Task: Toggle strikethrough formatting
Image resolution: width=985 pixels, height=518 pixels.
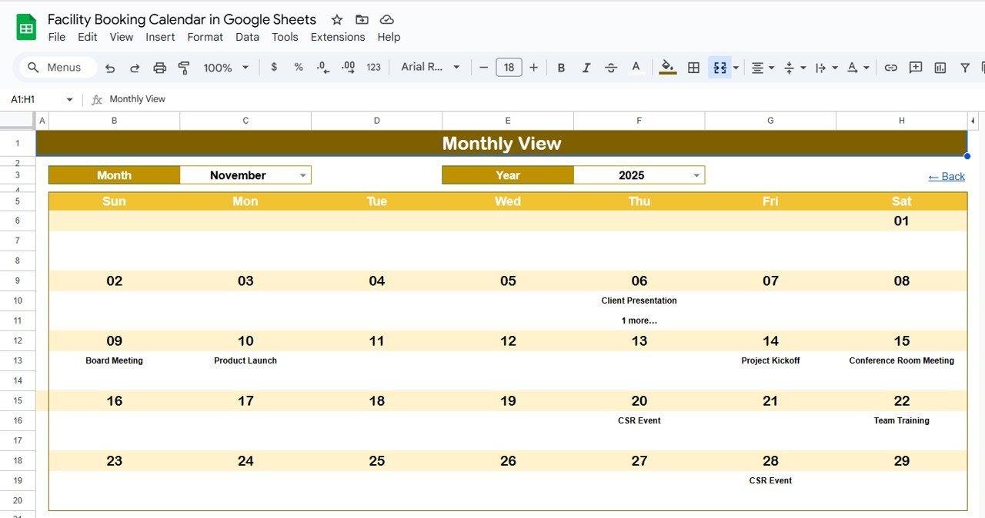Action: point(611,68)
